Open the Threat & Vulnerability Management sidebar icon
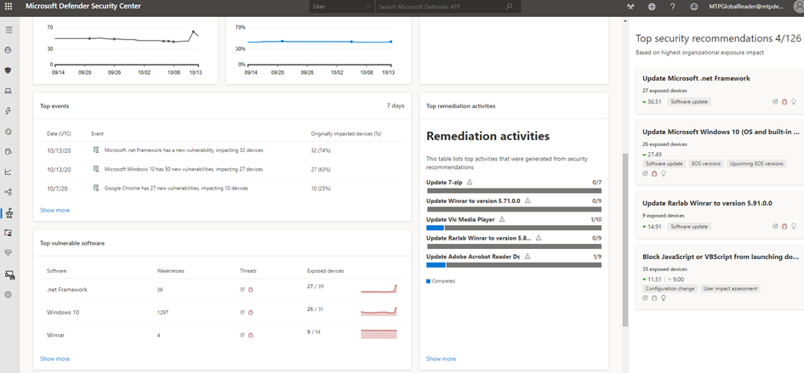Screen dimensions: 804x373 (x=9, y=212)
